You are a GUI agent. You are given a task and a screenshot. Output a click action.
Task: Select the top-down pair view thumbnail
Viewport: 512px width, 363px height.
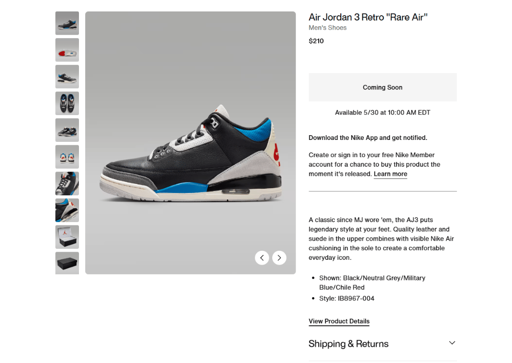[x=67, y=103]
